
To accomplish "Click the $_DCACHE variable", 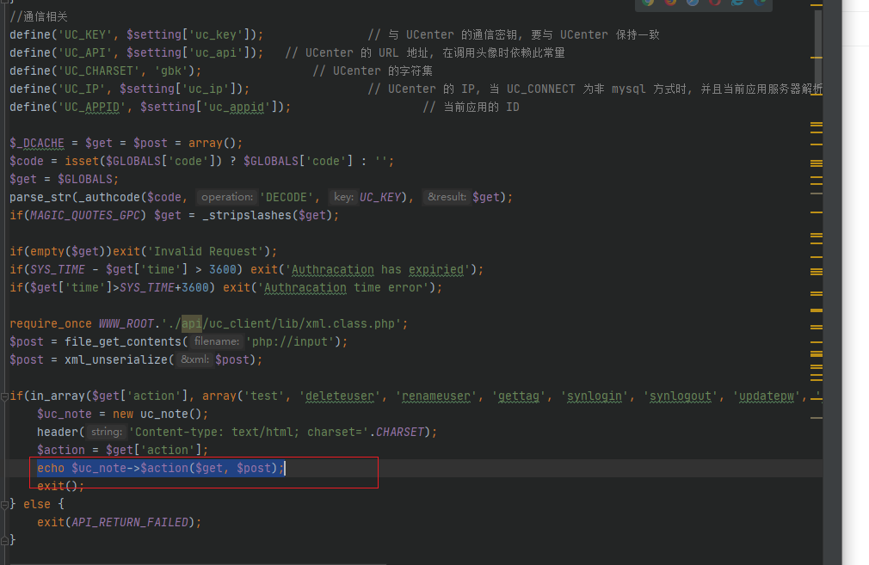I will (37, 143).
